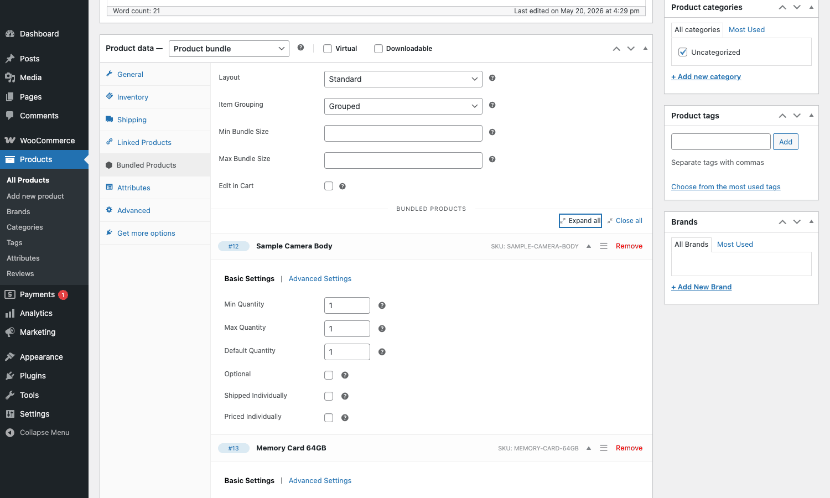The height and width of the screenshot is (498, 830).
Task: Toggle the Edit in Cart checkbox
Action: pyautogui.click(x=329, y=186)
